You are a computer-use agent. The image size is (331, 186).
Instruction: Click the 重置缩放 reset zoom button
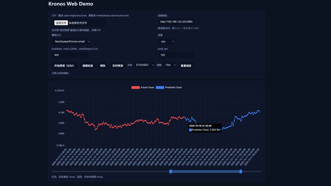(186, 66)
